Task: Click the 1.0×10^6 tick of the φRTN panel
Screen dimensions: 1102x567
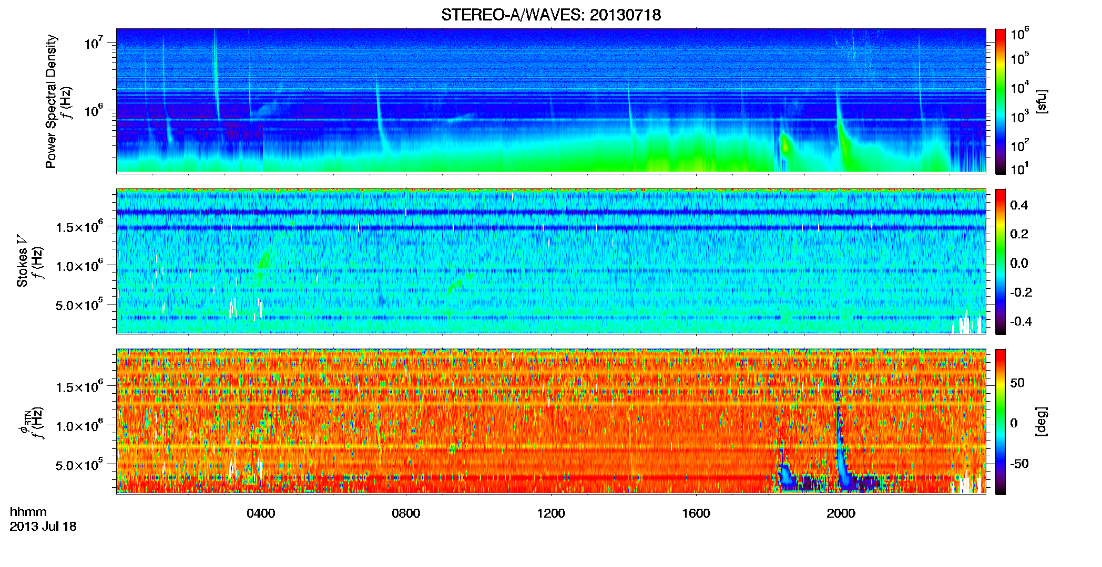Action: (x=79, y=425)
